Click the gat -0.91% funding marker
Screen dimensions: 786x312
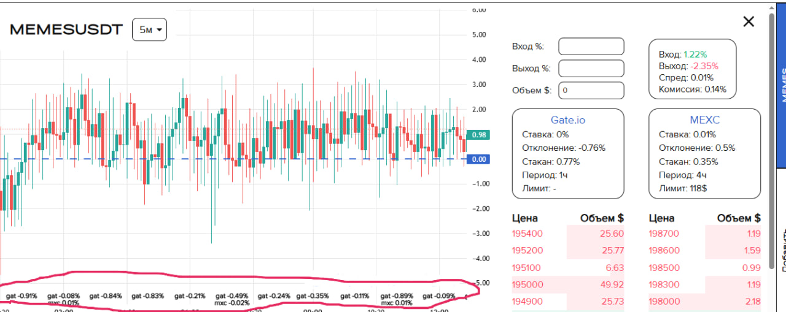[x=21, y=296]
